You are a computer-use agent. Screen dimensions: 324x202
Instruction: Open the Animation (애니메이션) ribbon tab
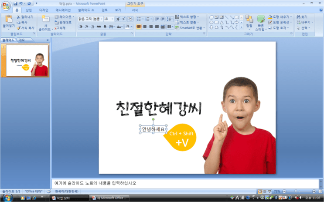[63, 10]
